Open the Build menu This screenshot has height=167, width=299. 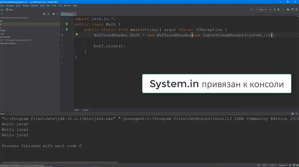[42, 6]
